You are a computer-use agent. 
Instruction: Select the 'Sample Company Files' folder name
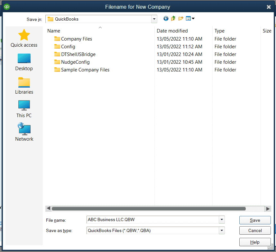85,70
